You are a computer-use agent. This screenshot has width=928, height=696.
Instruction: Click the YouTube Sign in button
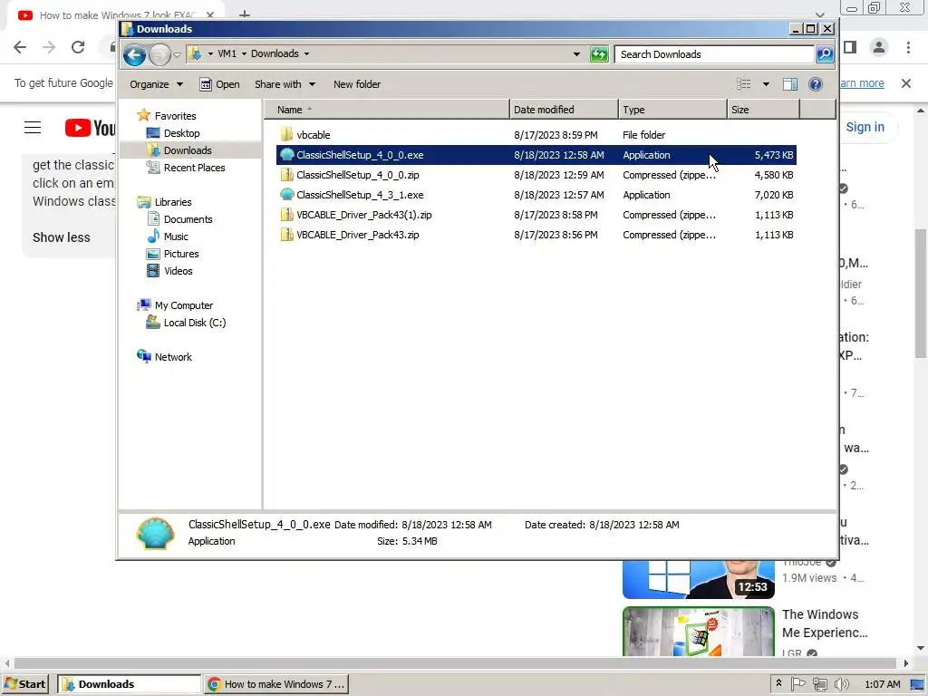coord(865,127)
